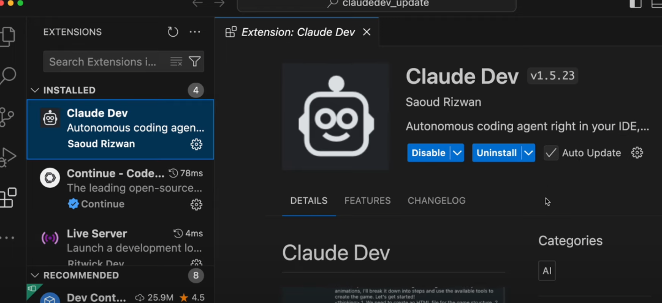Viewport: 662px width, 303px height.
Task: Select Dev Containers recommended extension
Action: (x=120, y=294)
